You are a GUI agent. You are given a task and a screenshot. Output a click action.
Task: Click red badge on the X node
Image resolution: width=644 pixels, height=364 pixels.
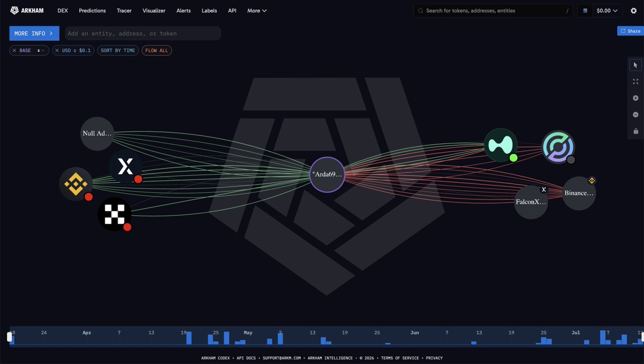click(138, 179)
